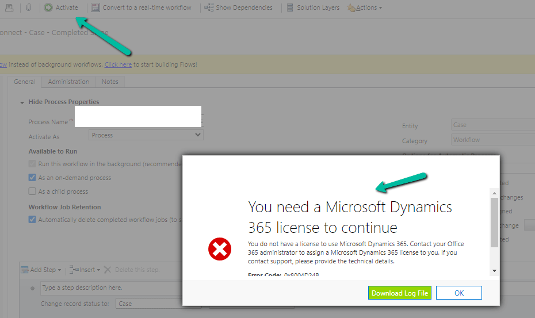
Task: Click the dialog scrollbar down arrow
Action: [x=494, y=271]
